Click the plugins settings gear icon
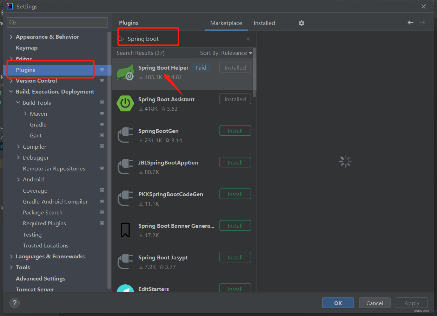437x316 pixels. (x=302, y=23)
